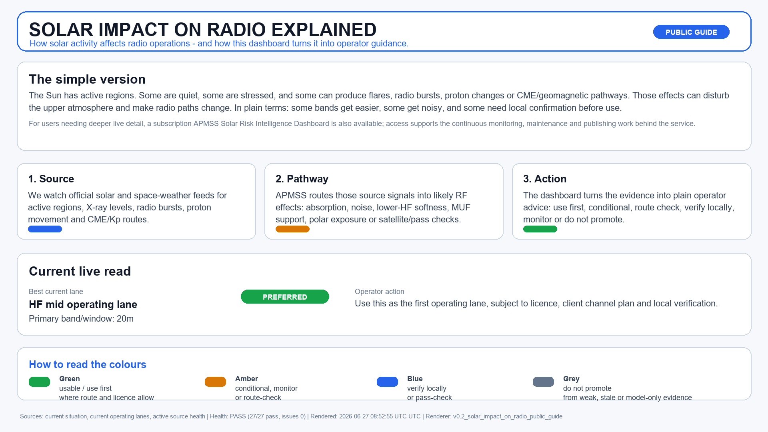Click the 'conditional, monitor' legend description
This screenshot has height=432, width=768.
pos(266,388)
